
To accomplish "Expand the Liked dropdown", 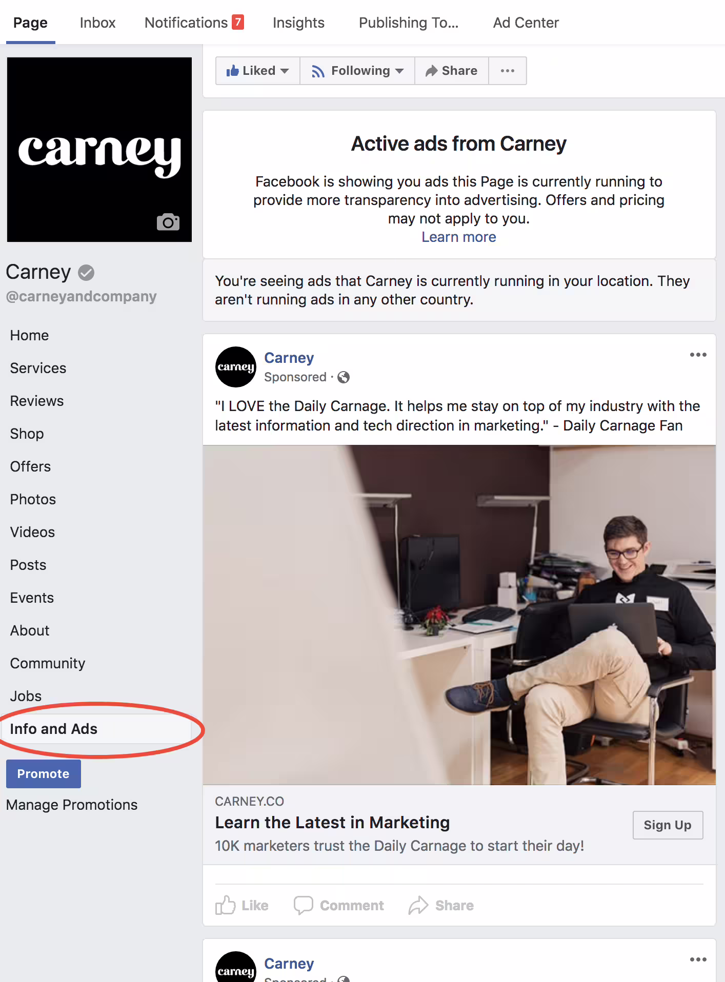I will (258, 71).
